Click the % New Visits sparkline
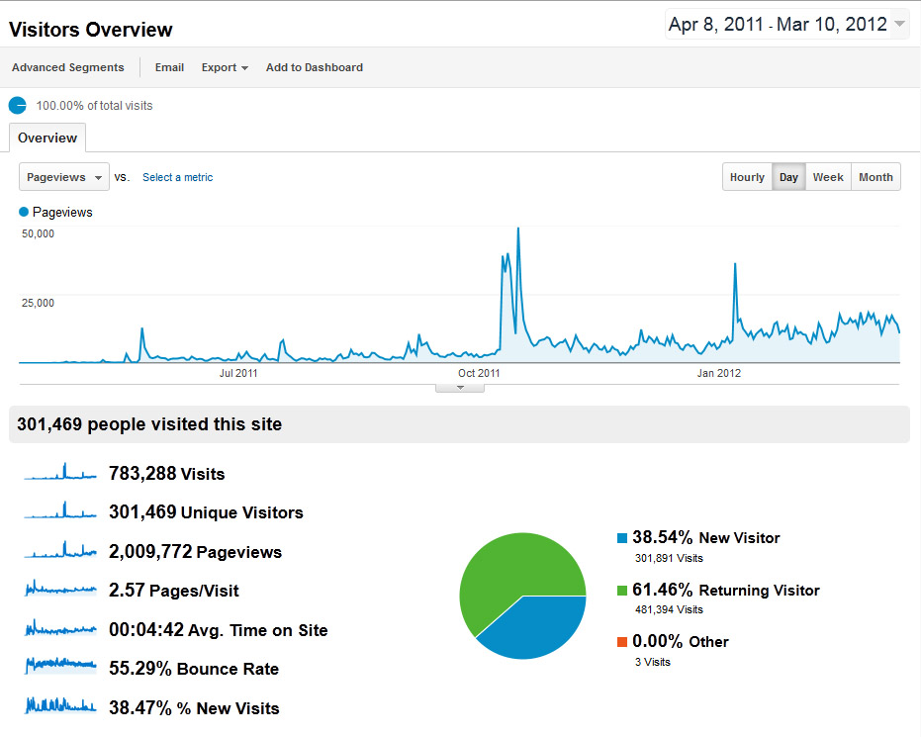This screenshot has height=737, width=921. (60, 705)
